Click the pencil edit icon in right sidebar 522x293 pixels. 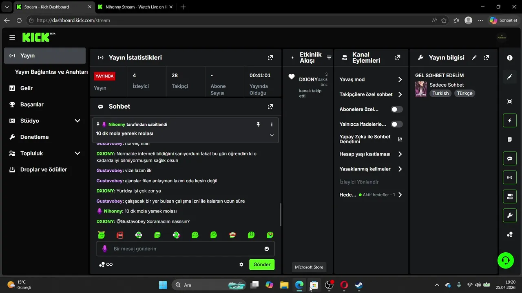[510, 77]
